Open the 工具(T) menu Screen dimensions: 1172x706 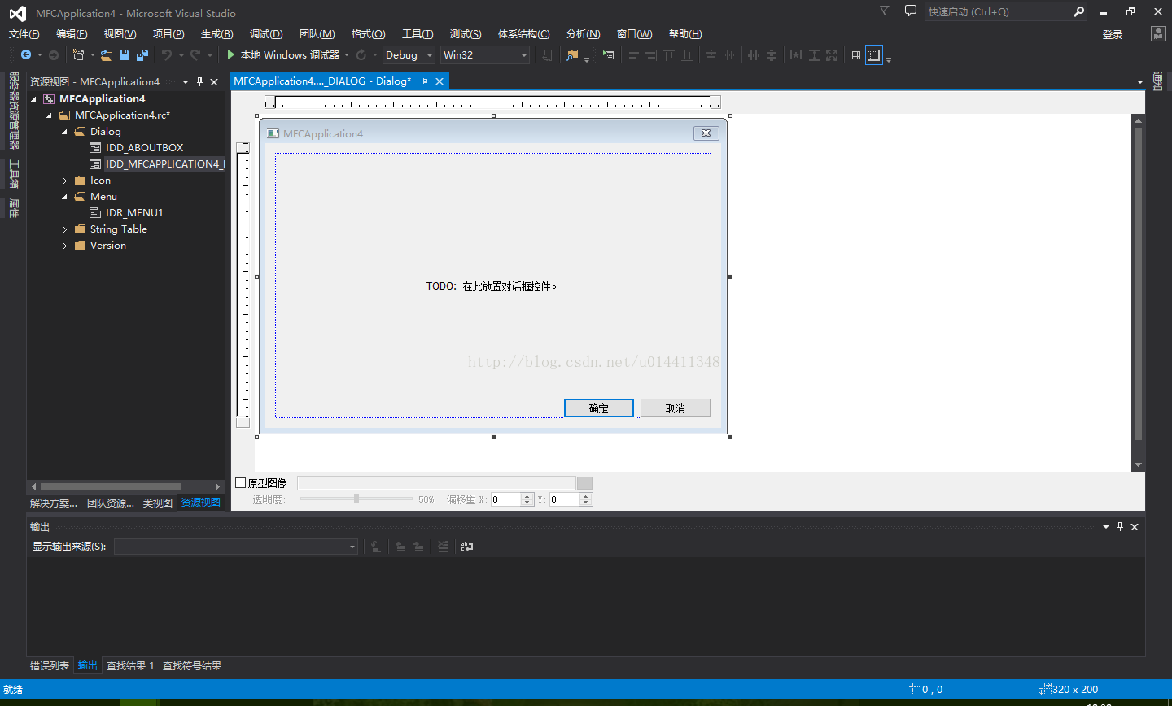click(418, 33)
